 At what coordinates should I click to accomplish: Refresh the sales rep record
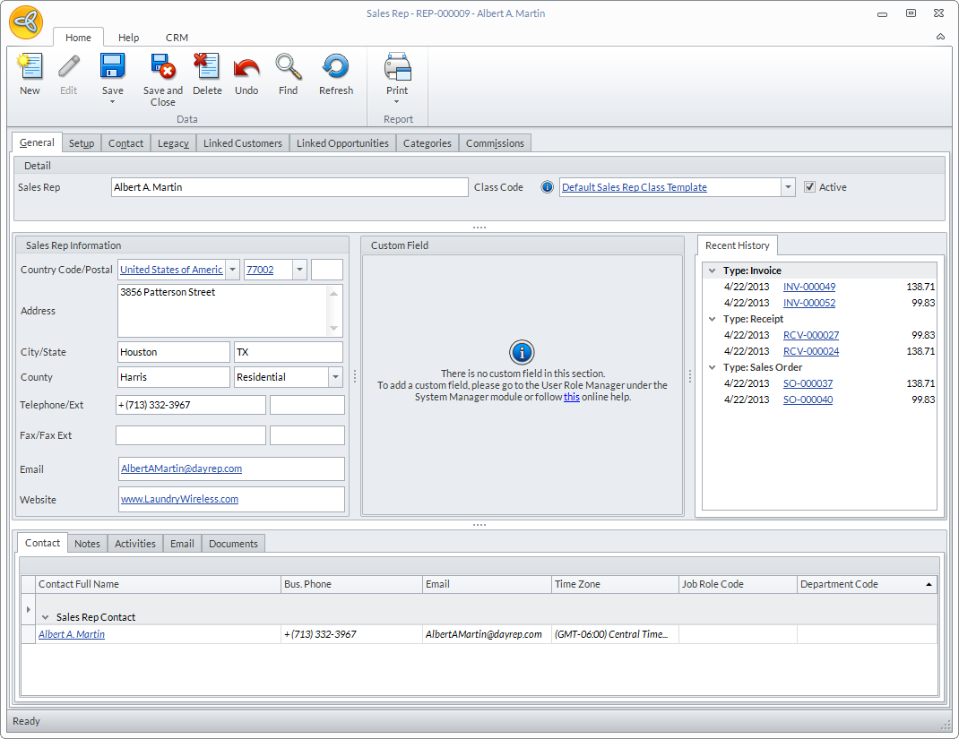336,68
